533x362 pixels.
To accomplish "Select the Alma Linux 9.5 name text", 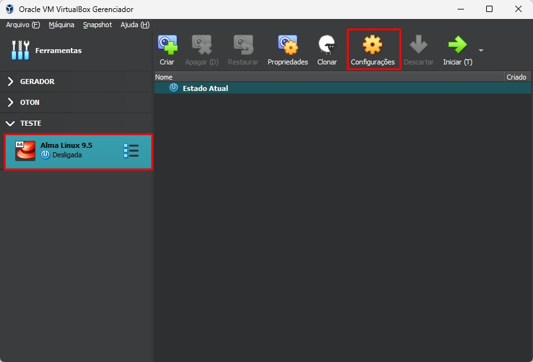I will click(x=66, y=145).
